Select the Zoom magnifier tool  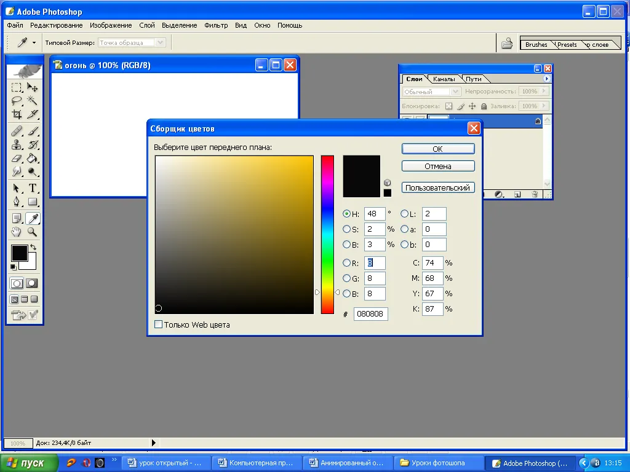[33, 232]
